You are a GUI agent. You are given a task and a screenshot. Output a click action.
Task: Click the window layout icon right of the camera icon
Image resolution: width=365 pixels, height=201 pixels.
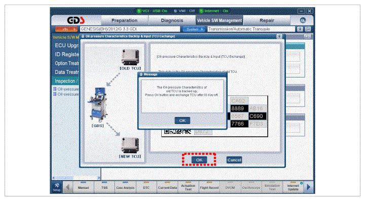point(308,29)
